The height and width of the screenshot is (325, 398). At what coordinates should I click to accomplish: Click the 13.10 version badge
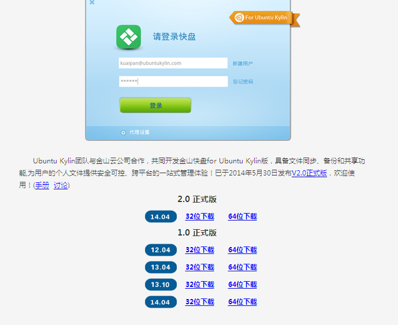(161, 285)
